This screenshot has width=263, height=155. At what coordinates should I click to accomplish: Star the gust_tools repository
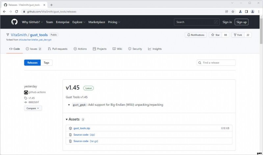[x=215, y=35]
